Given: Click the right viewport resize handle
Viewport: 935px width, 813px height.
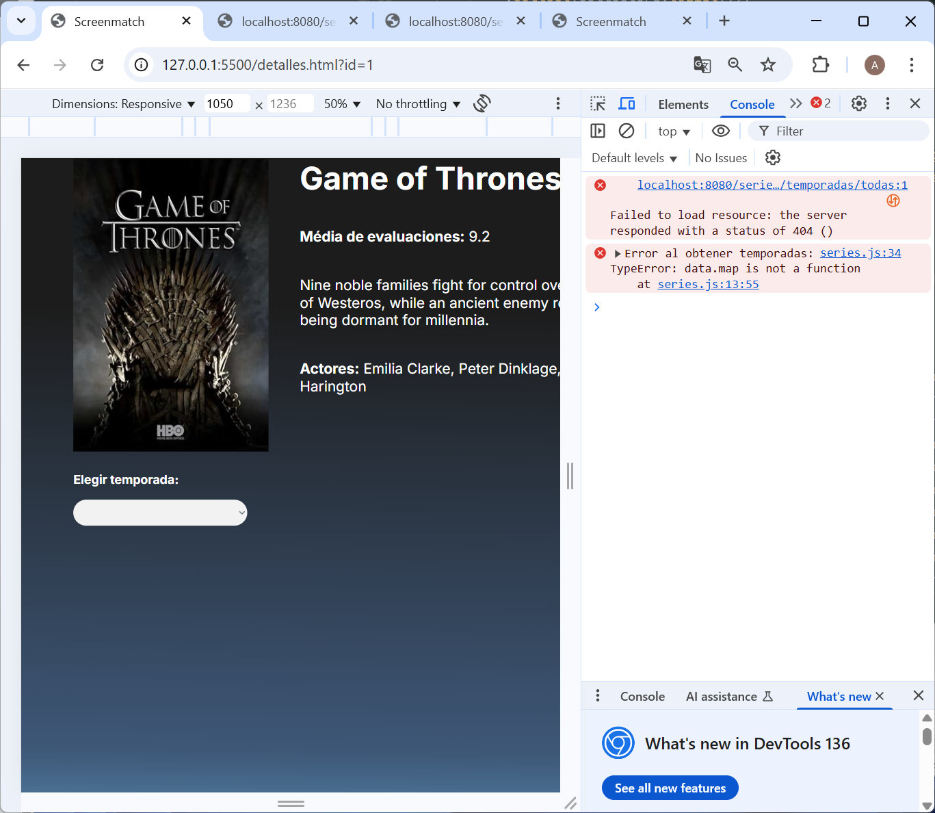Looking at the screenshot, I should 570,476.
